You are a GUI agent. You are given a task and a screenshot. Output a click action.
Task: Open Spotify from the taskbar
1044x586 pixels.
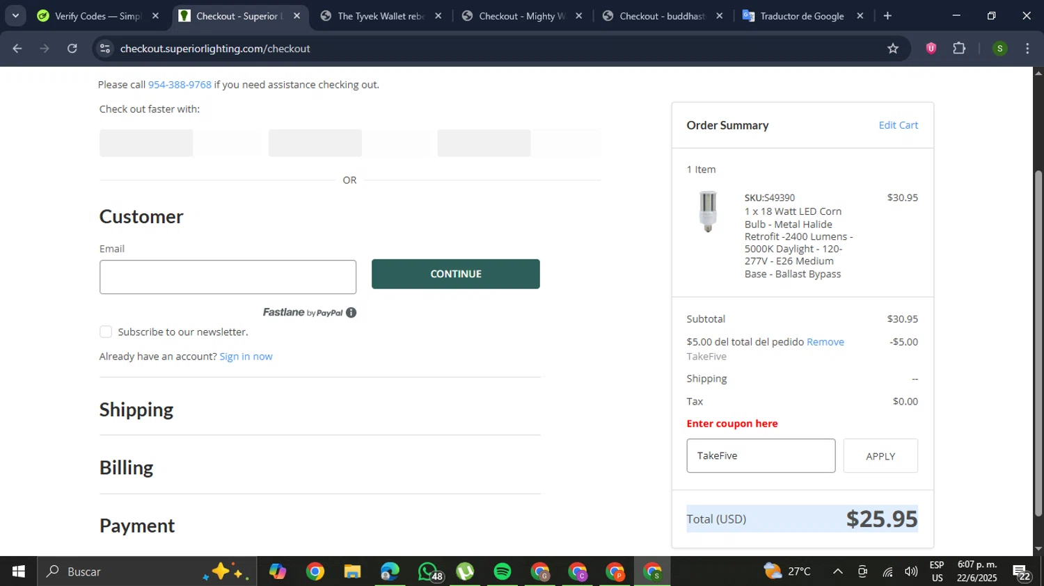pos(503,571)
